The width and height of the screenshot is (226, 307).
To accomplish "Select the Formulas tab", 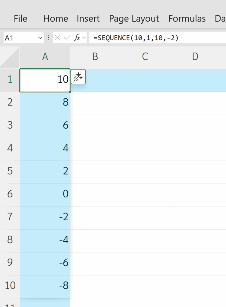I will pos(187,19).
